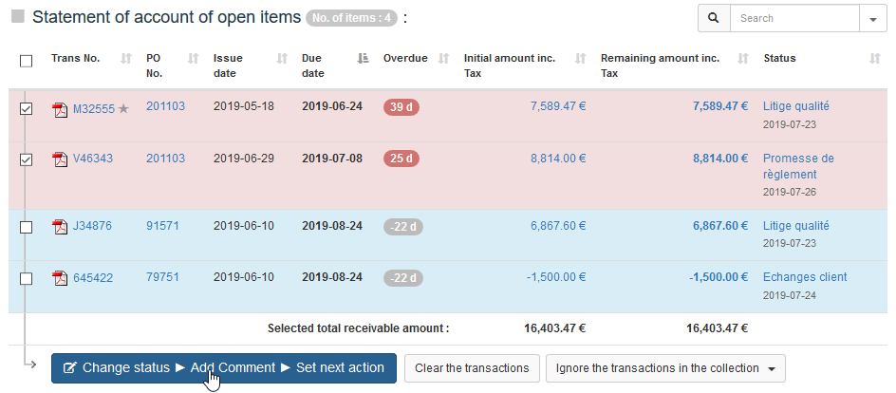Uncheck the M32555 row checkbox

click(27, 108)
